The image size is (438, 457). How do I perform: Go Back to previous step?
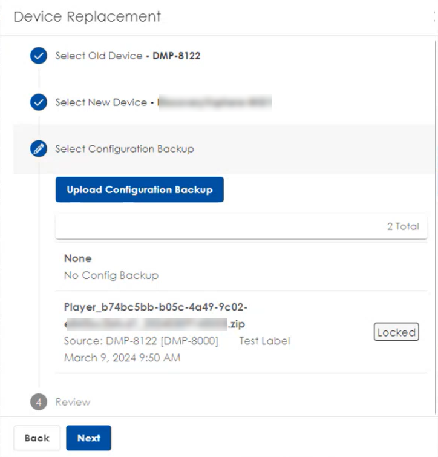37,438
